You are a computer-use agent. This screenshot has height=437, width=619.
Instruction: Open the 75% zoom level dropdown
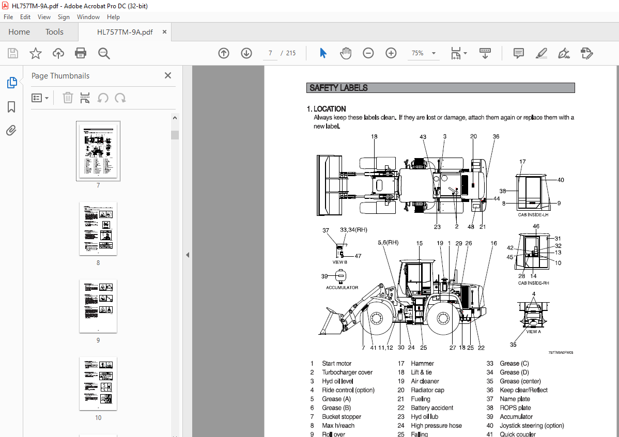point(433,53)
